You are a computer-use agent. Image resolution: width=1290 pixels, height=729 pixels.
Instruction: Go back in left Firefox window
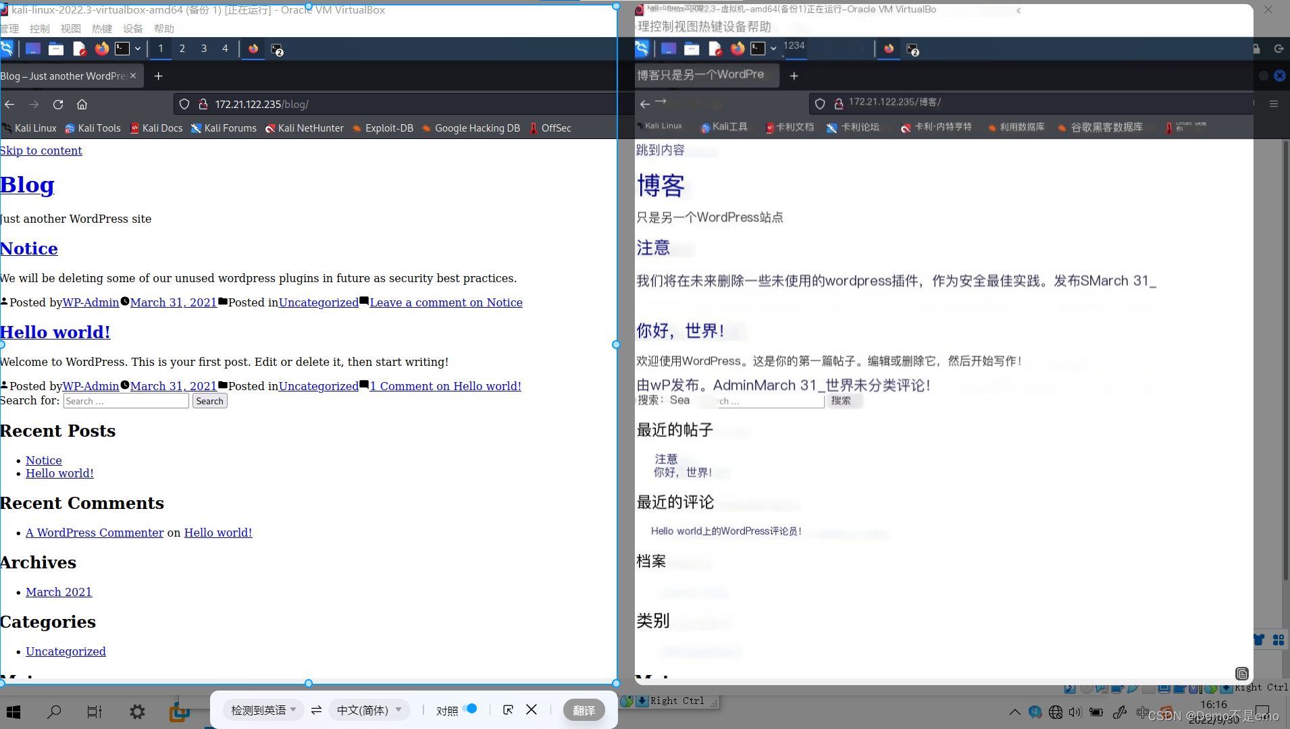9,105
